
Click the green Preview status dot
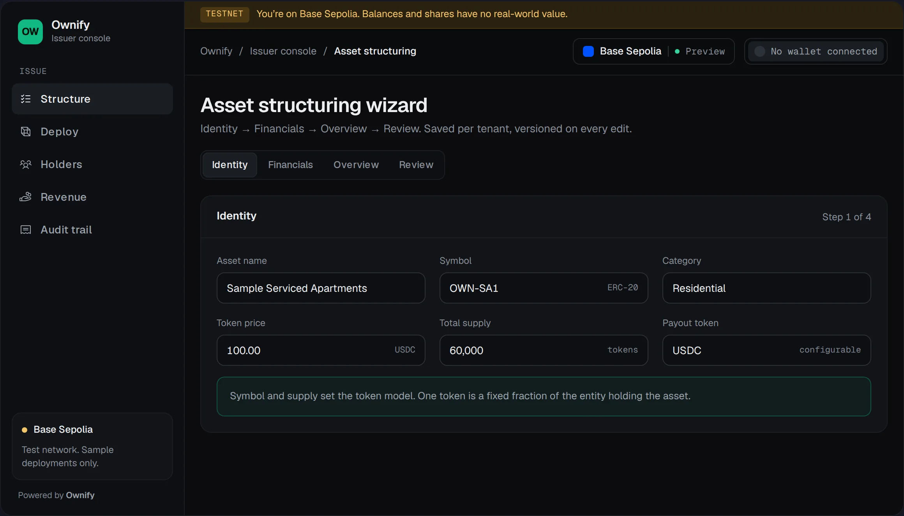(677, 51)
